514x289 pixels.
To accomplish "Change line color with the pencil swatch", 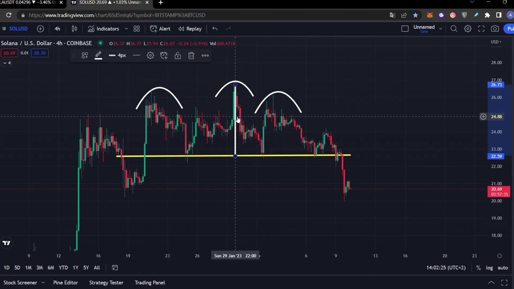I will coord(98,55).
